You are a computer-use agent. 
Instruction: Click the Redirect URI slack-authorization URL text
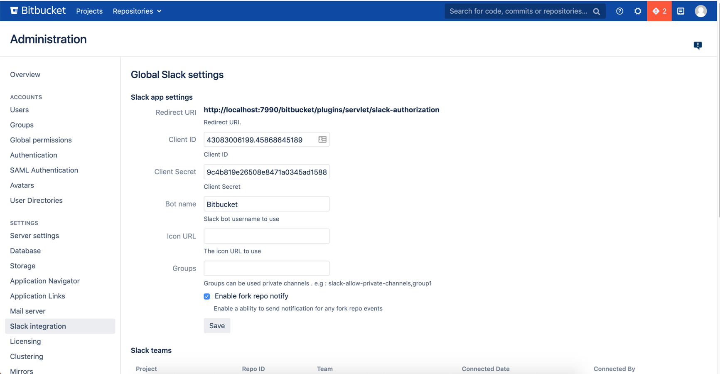tap(321, 110)
